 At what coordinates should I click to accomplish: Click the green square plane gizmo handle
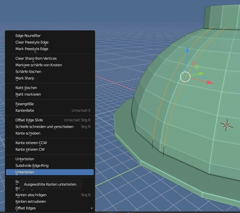point(197,67)
